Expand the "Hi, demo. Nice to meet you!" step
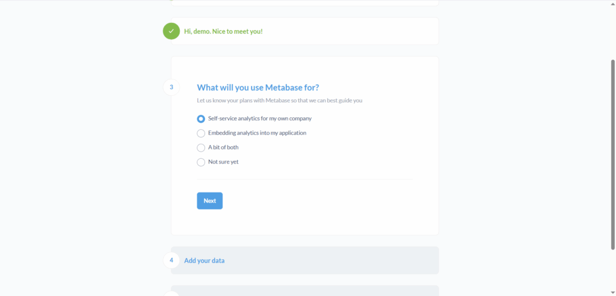The width and height of the screenshot is (616, 296). click(x=223, y=31)
